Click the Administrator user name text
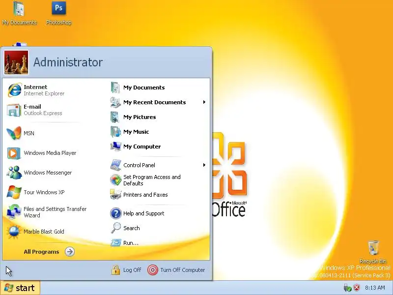 [68, 62]
